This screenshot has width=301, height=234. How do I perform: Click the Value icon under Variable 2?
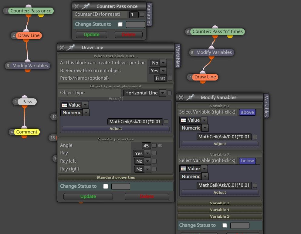click(x=184, y=169)
